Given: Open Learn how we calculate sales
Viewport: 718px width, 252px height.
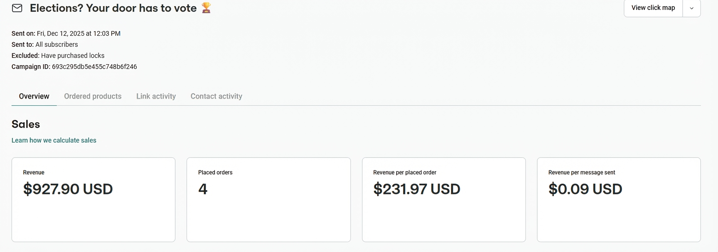Looking at the screenshot, I should click(54, 140).
